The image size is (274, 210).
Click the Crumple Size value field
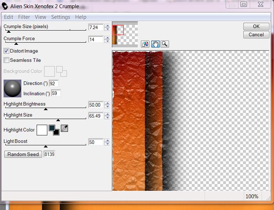pyautogui.click(x=96, y=27)
